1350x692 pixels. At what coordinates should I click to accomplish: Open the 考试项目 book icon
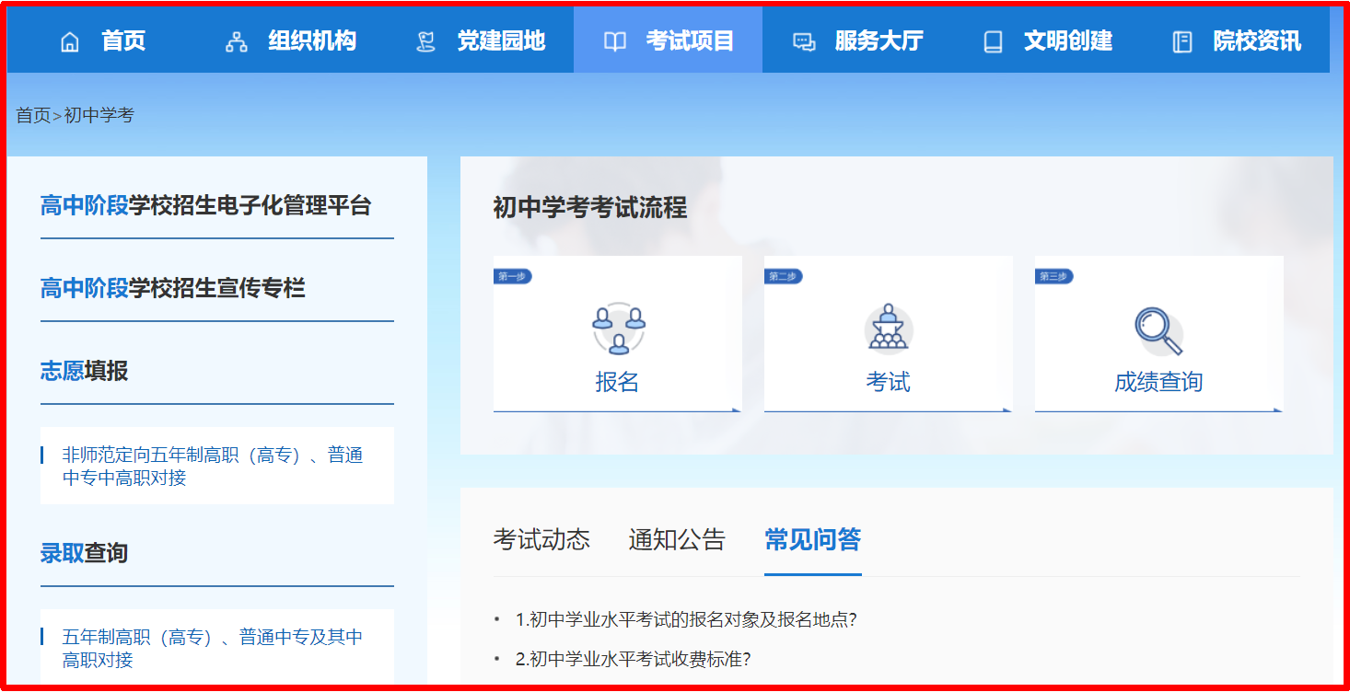click(x=612, y=40)
